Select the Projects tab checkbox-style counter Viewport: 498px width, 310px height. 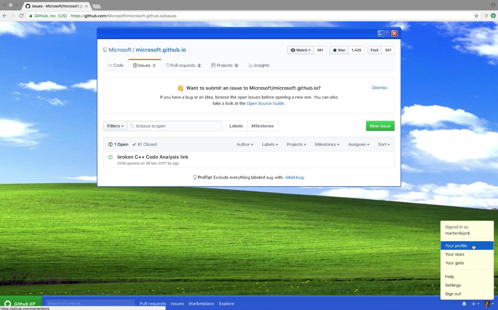click(x=236, y=65)
